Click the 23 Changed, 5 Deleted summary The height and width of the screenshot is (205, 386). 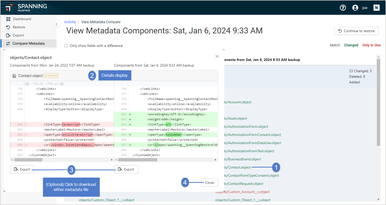coord(360,76)
